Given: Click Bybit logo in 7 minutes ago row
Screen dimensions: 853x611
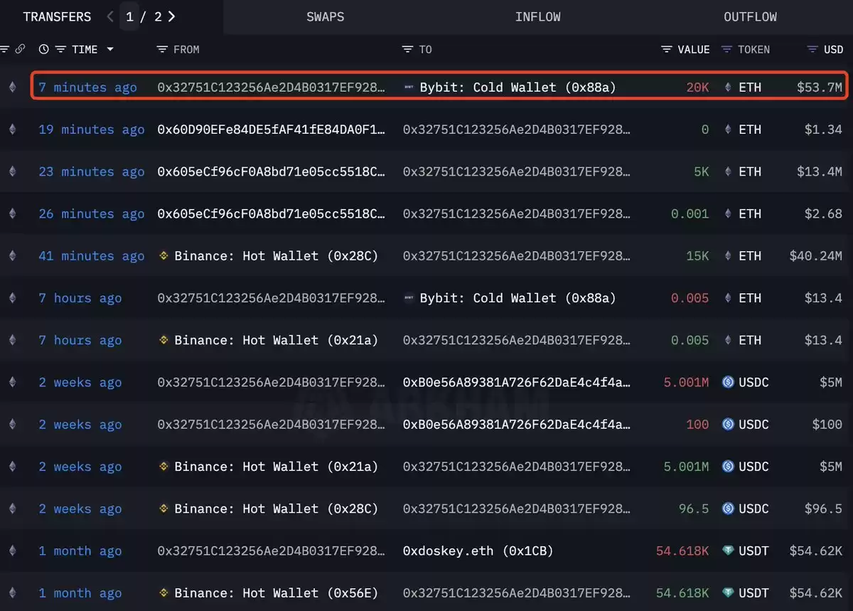Looking at the screenshot, I should [x=409, y=87].
